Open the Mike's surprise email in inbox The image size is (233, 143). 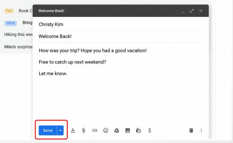(16, 47)
